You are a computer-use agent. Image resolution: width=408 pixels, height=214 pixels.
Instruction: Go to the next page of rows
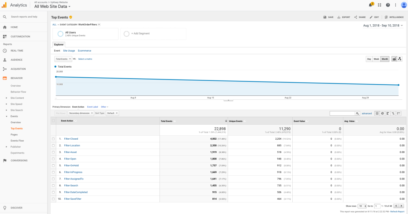pos(402,206)
